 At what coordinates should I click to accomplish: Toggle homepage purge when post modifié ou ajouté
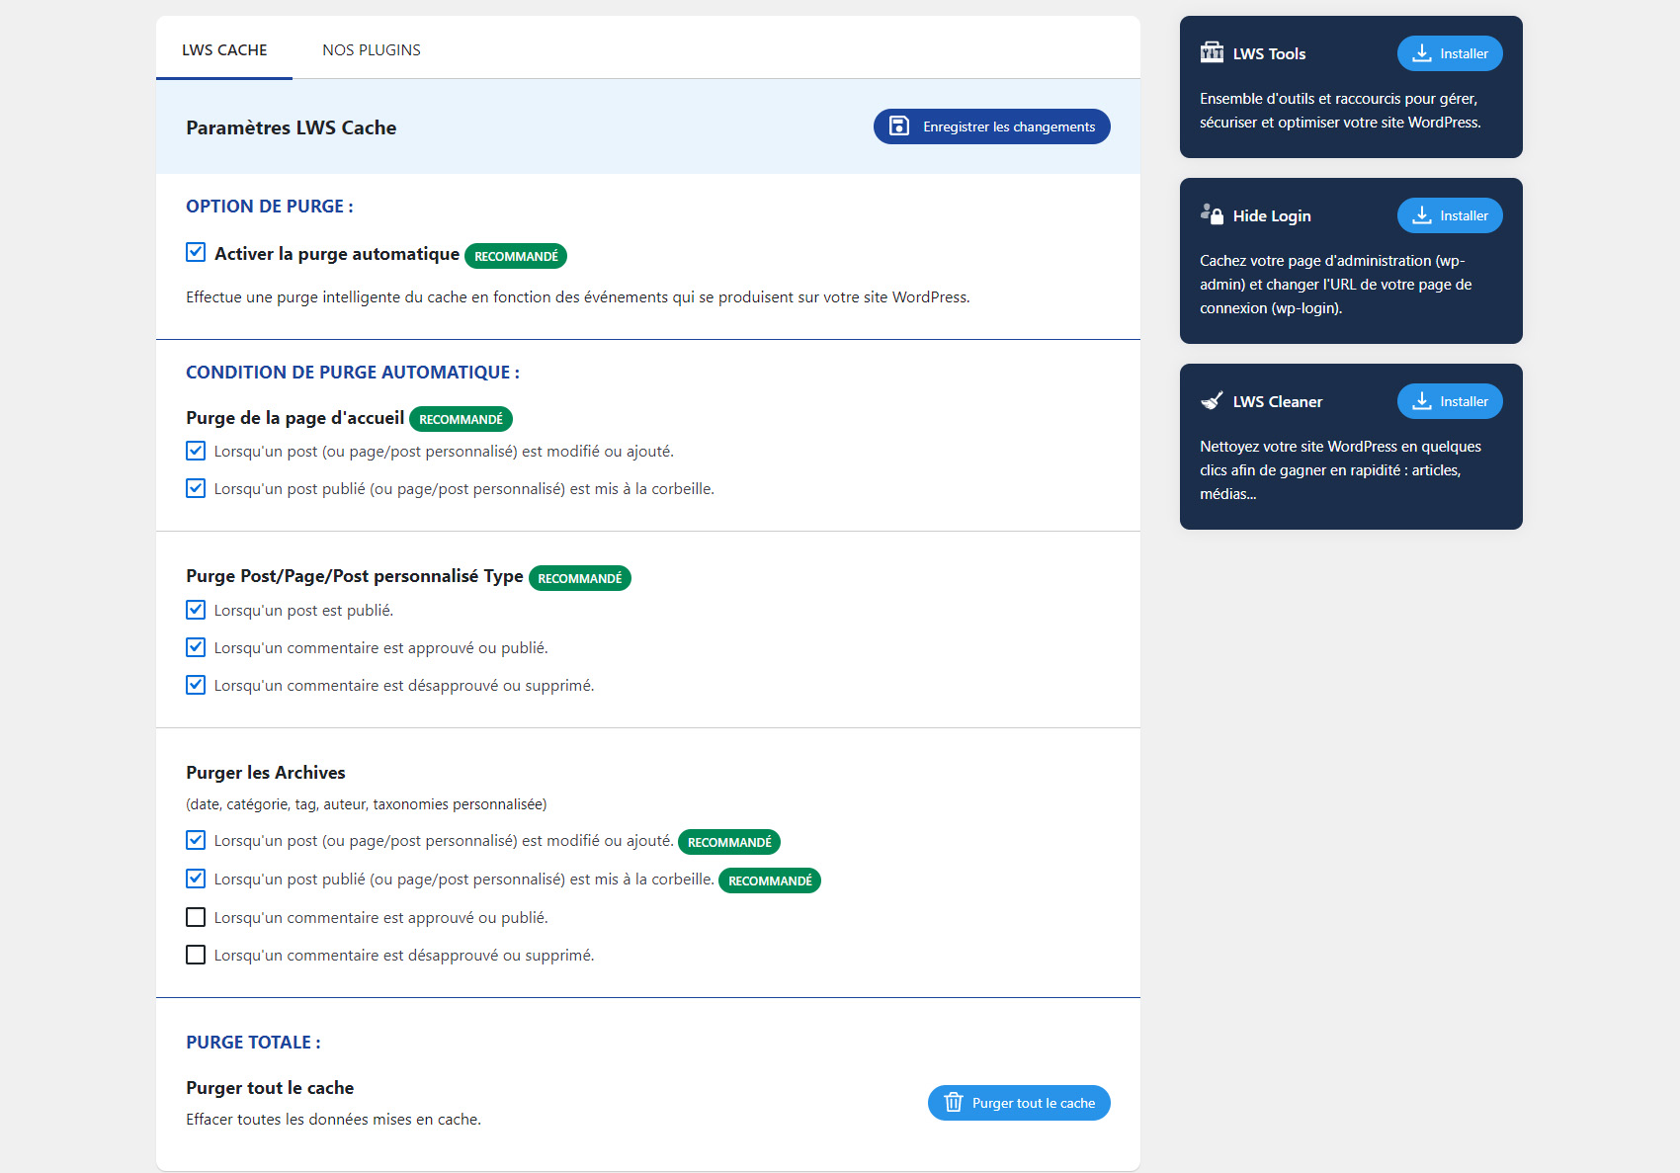click(196, 451)
